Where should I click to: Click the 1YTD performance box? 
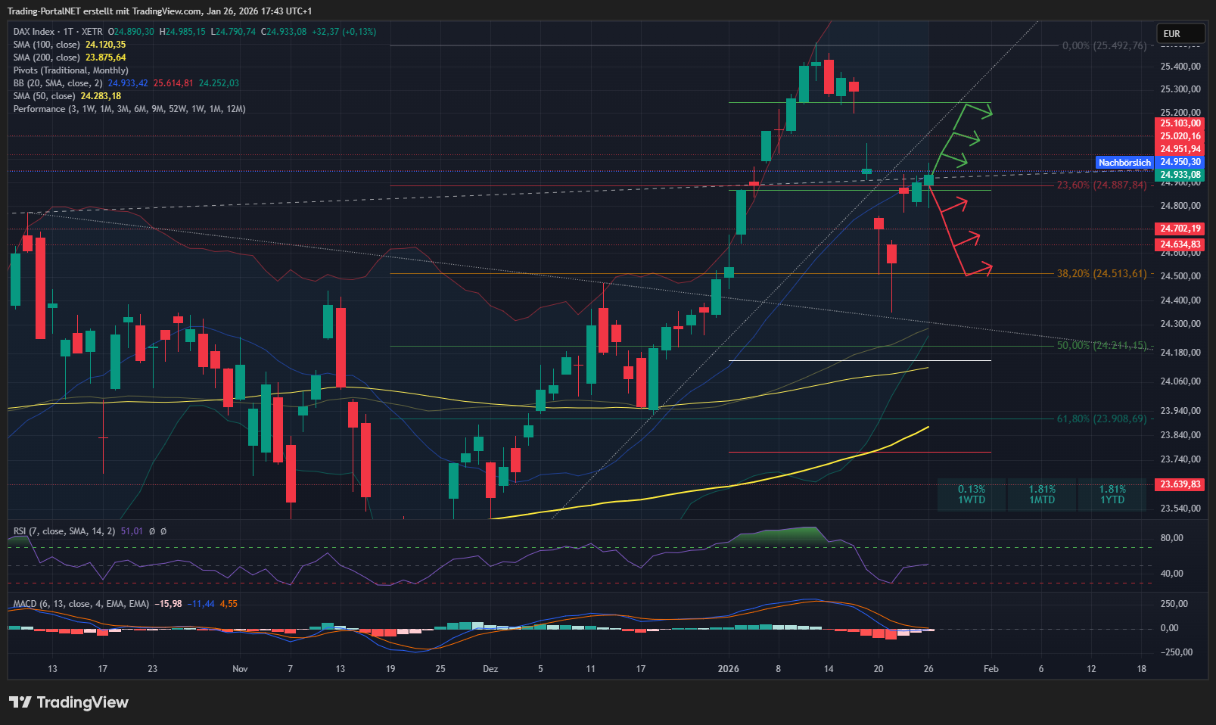pyautogui.click(x=1112, y=495)
